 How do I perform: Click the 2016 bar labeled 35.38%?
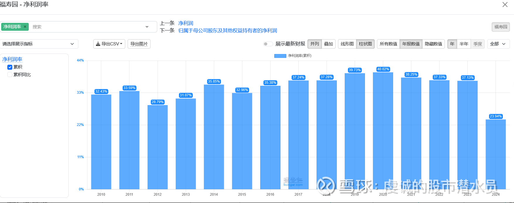click(270, 137)
